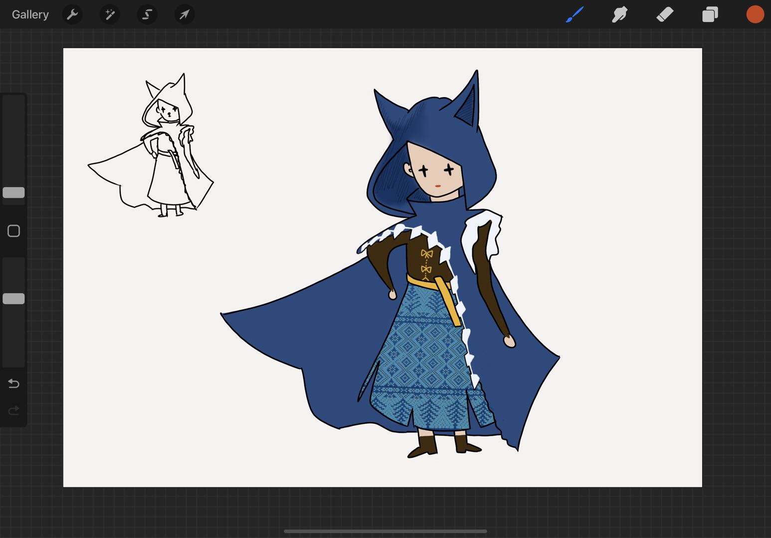Screen dimensions: 771x538
Task: Open the Adjustments magic wand menu
Action: (x=110, y=14)
